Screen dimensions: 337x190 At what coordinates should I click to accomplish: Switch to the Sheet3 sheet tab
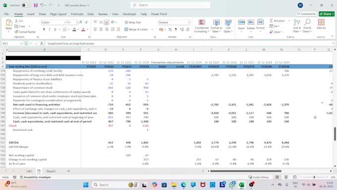coord(51,171)
